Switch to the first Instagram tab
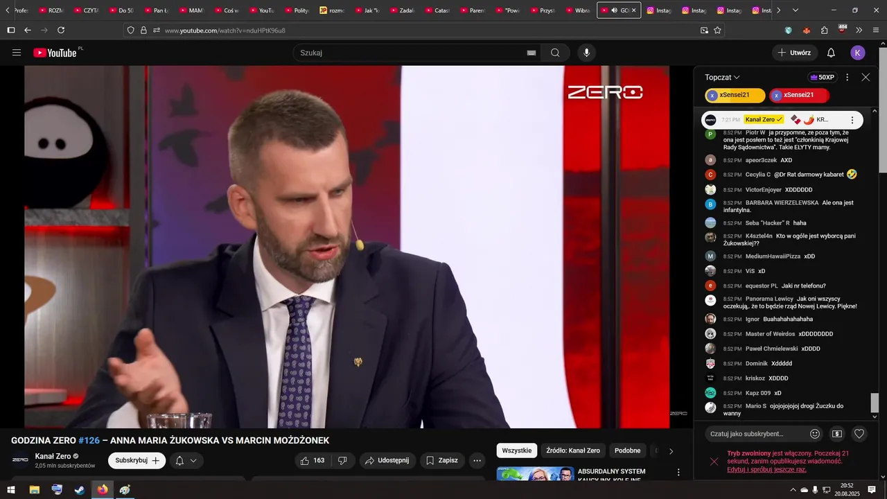This screenshot has width=887, height=499. click(x=658, y=10)
